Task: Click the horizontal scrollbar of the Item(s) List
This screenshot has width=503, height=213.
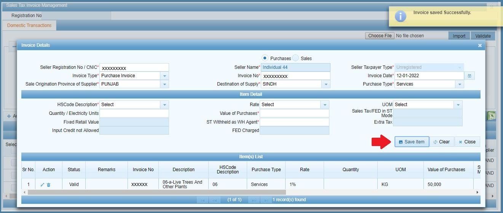Action: click(156, 192)
